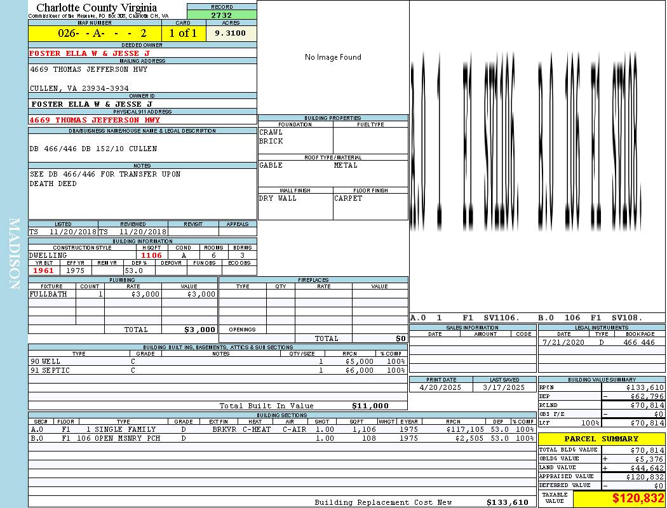Screen dimensions: 667x508
Task: Select EFF YR 1975 in Building Information
Action: pos(76,271)
